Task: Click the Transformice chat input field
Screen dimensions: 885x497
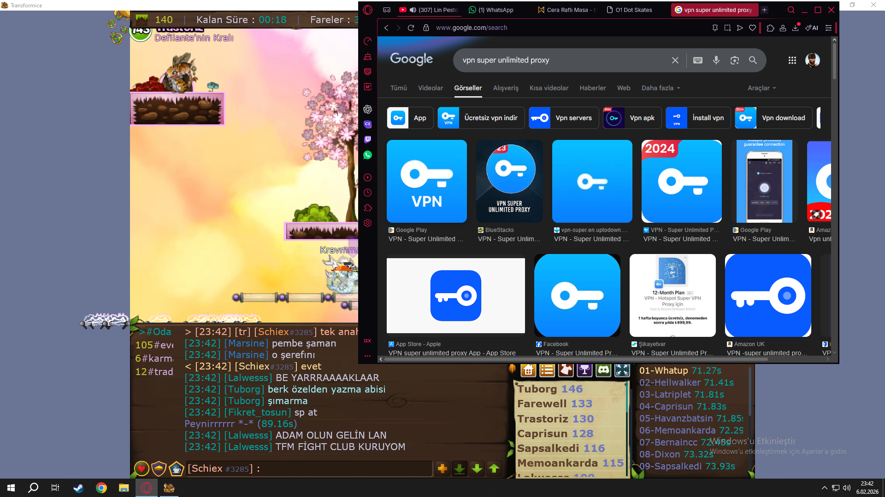Action: [x=309, y=469]
